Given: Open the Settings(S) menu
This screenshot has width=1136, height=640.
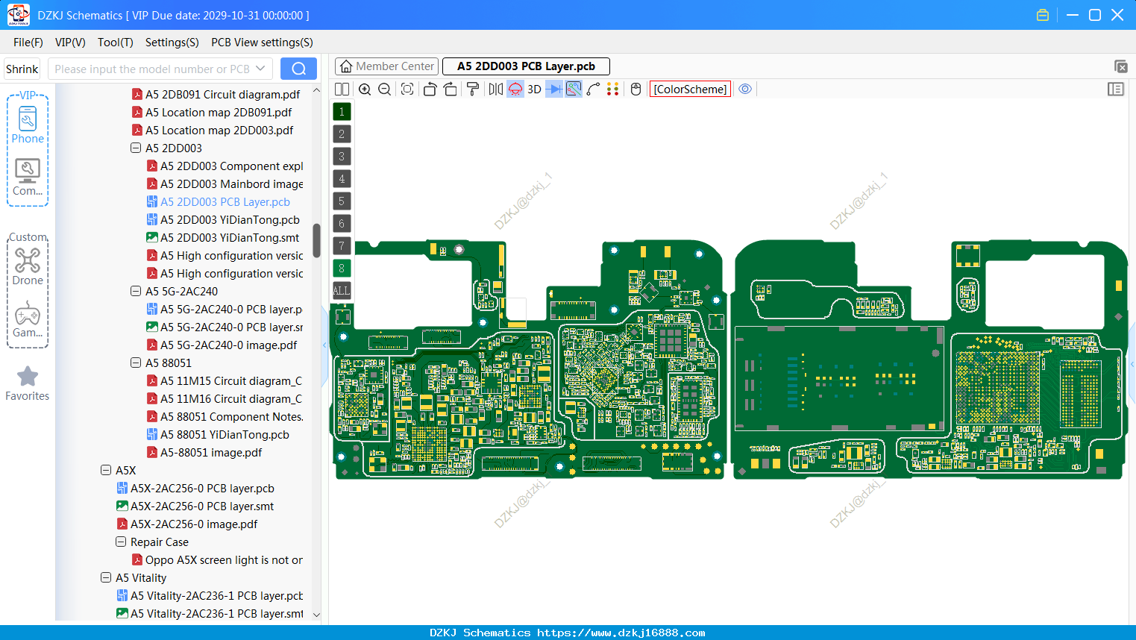Looking at the screenshot, I should point(172,43).
